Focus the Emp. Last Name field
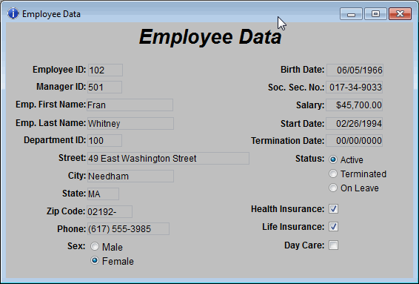The image size is (419, 284). click(x=130, y=123)
